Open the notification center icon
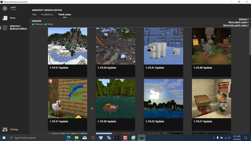This screenshot has width=251, height=141. (x=246, y=137)
